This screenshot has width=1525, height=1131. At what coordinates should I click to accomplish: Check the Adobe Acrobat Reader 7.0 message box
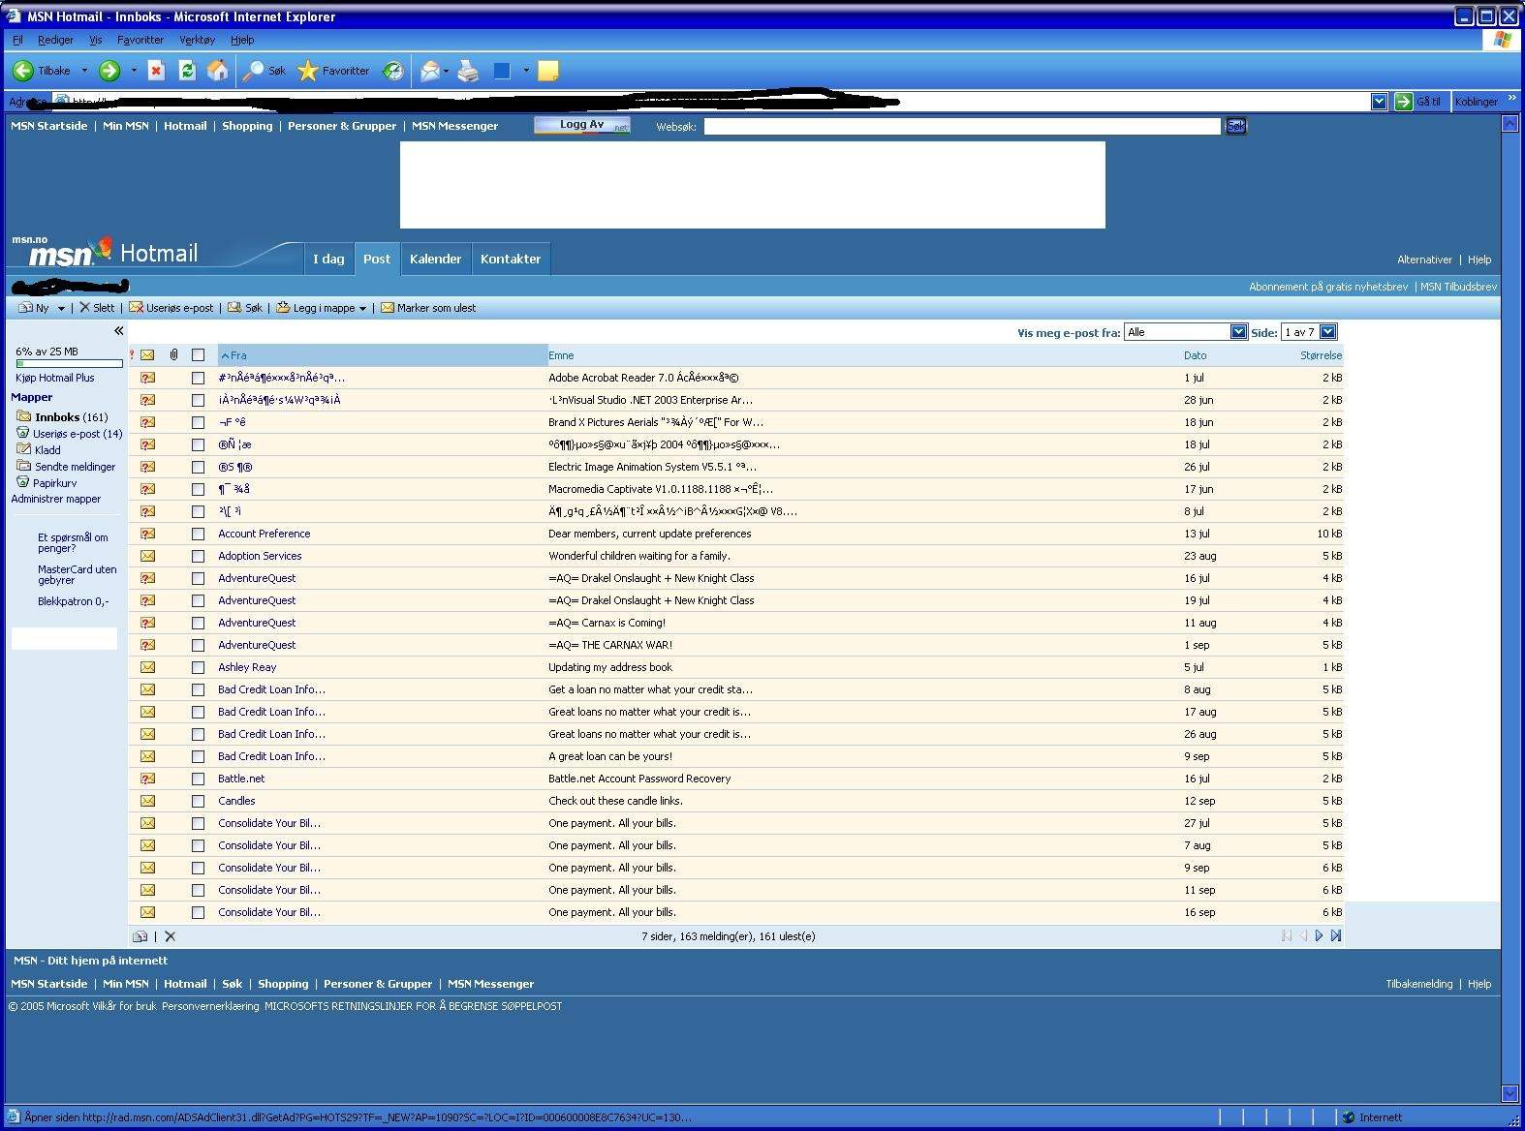tap(199, 378)
